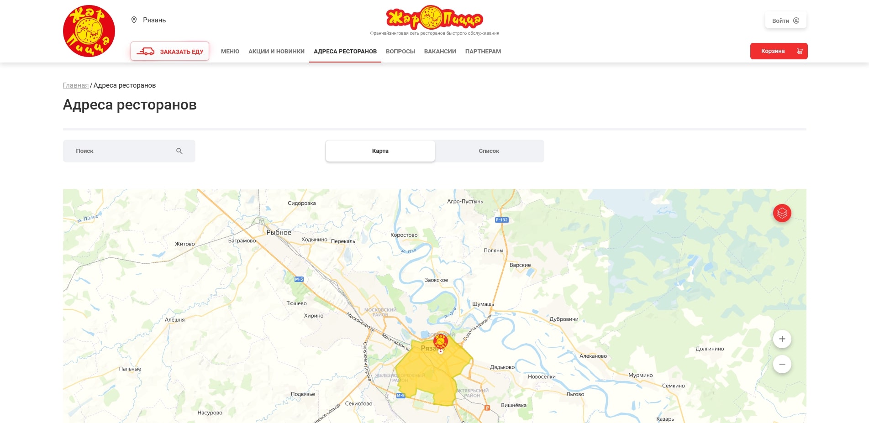Click the round Жар Пицца logo
Screen dimensions: 869x423
coord(89,31)
